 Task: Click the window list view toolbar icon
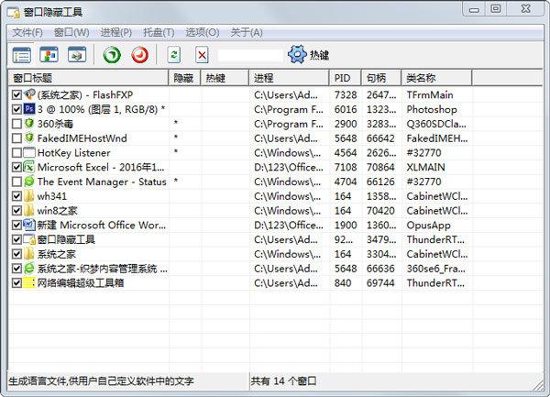21,55
